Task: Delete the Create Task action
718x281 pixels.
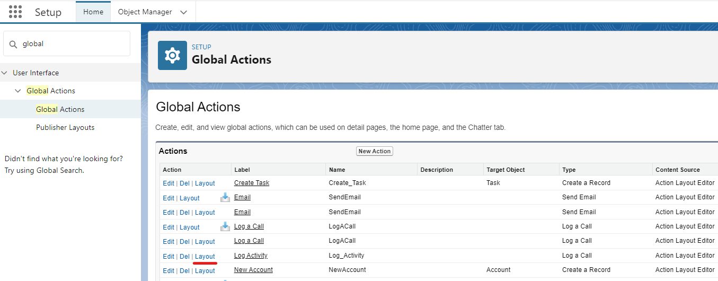Action: (184, 183)
